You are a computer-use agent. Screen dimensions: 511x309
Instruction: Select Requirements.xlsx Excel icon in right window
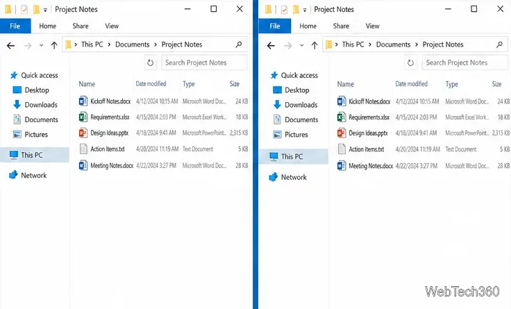(342, 117)
